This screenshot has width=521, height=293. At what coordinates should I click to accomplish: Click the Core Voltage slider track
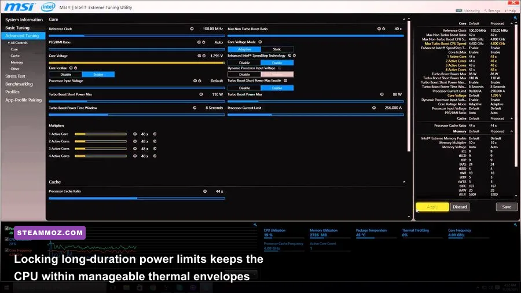click(137, 63)
